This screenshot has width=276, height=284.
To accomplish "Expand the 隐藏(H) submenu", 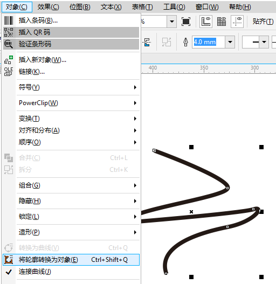I will (x=71, y=201).
